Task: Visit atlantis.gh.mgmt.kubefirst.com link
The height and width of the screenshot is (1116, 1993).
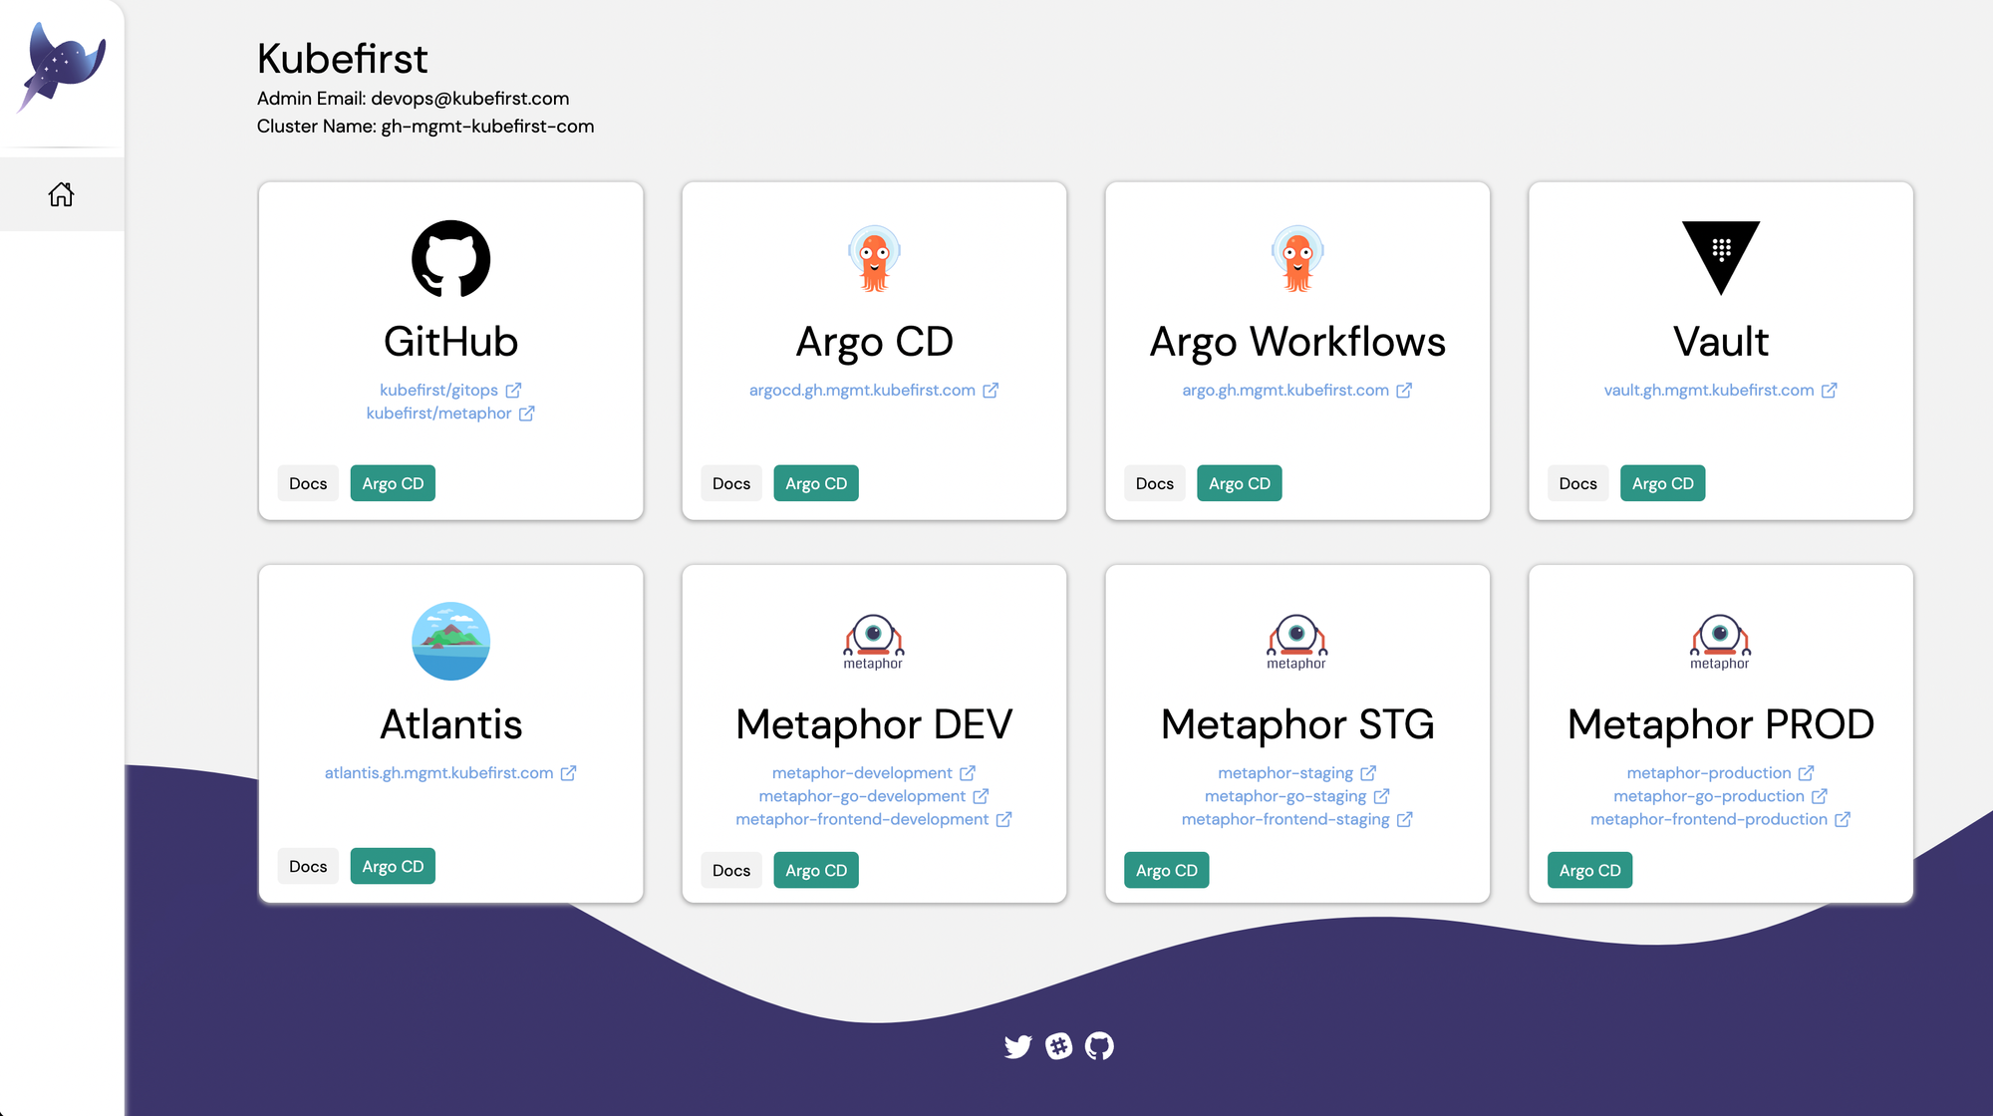Action: (x=438, y=772)
